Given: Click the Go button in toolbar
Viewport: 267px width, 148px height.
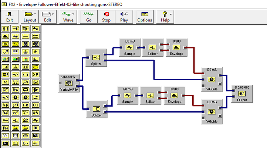Looking at the screenshot, I should click(x=89, y=17).
